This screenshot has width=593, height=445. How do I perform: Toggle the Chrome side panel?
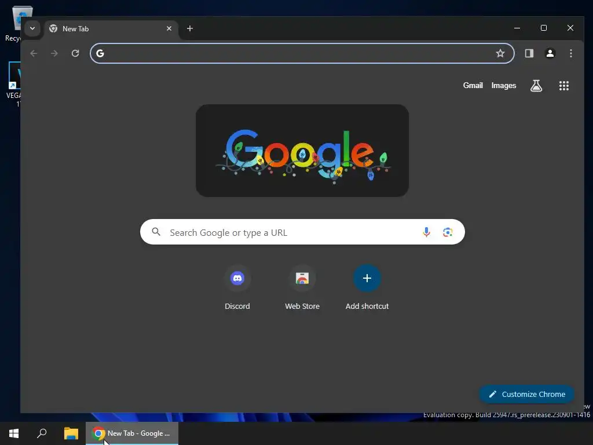pyautogui.click(x=529, y=53)
